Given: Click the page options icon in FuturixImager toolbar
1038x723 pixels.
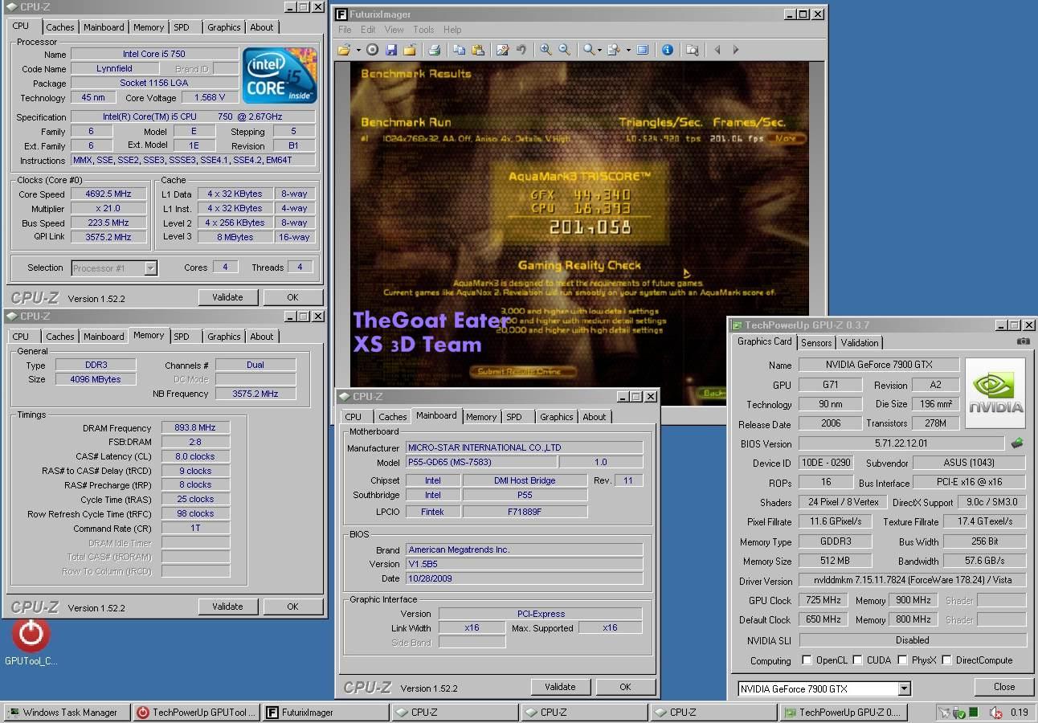Looking at the screenshot, I should (614, 50).
